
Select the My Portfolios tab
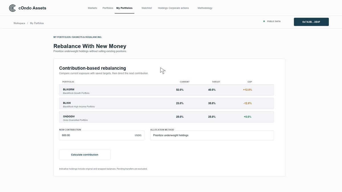(124, 8)
